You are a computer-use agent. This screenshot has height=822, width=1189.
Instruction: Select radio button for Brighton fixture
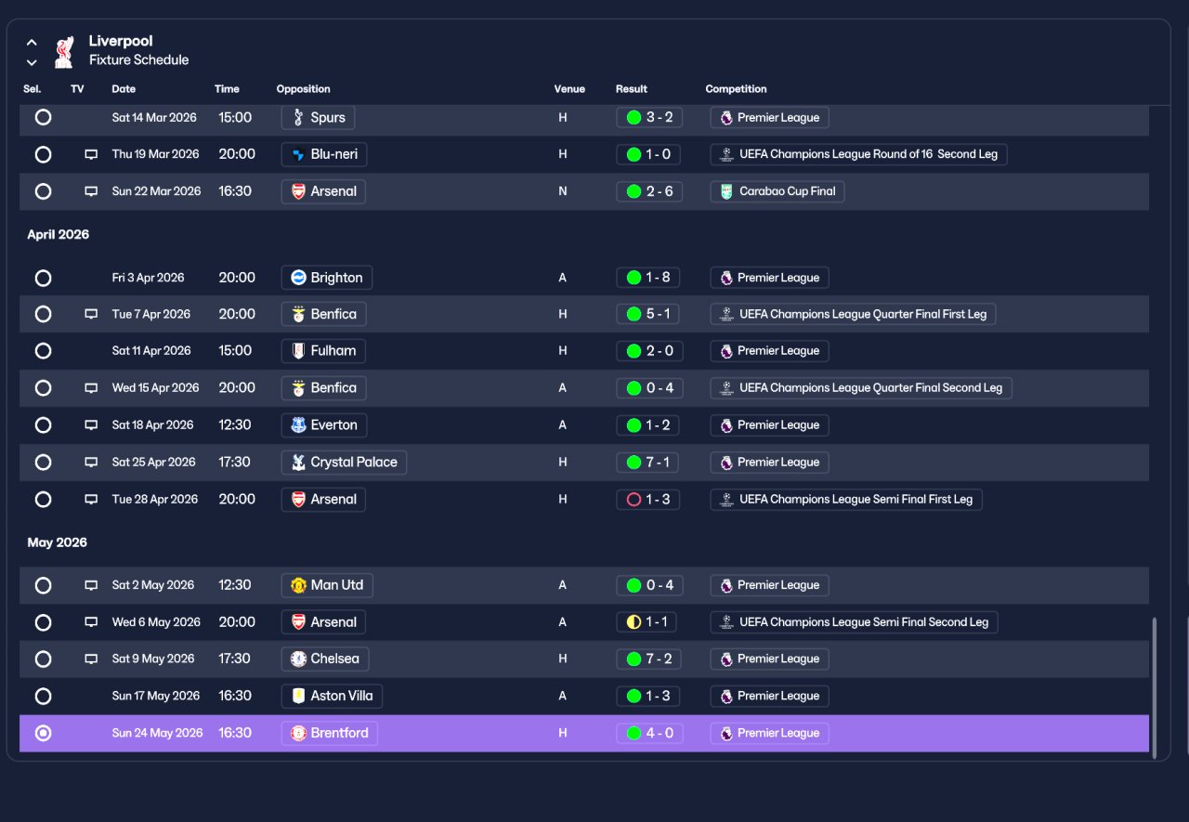coord(43,278)
